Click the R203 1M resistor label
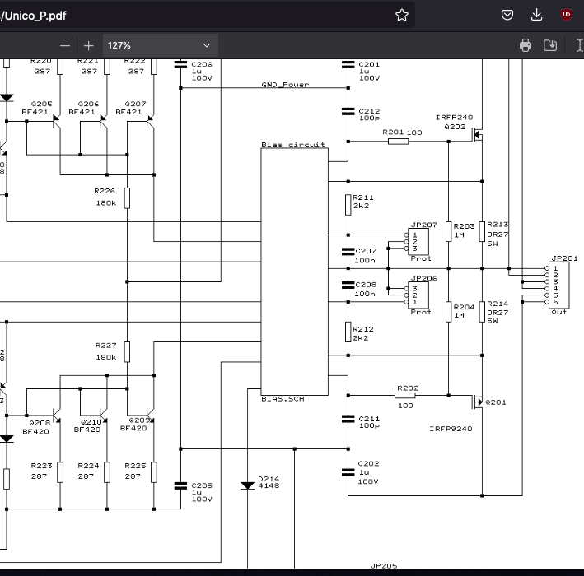584x576 pixels. pos(464,230)
